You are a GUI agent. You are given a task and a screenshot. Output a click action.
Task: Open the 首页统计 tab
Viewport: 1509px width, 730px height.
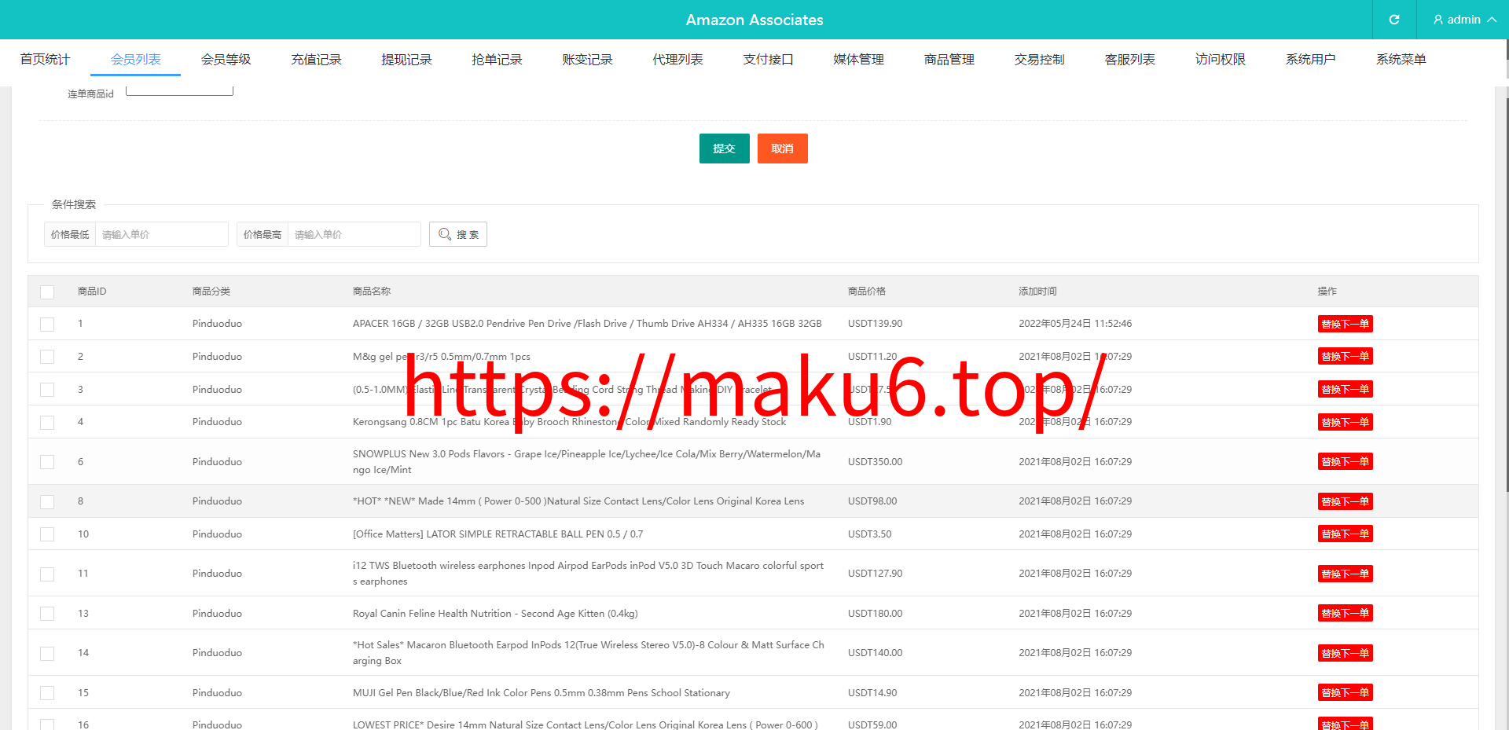pos(45,59)
